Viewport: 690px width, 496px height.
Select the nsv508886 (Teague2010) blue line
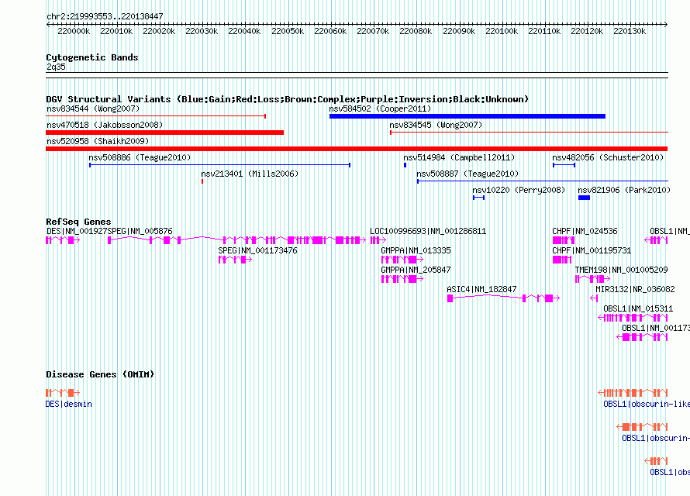pyautogui.click(x=220, y=165)
